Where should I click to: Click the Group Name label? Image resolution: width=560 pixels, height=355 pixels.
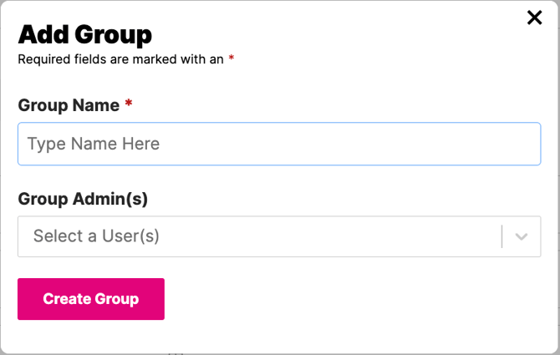69,105
